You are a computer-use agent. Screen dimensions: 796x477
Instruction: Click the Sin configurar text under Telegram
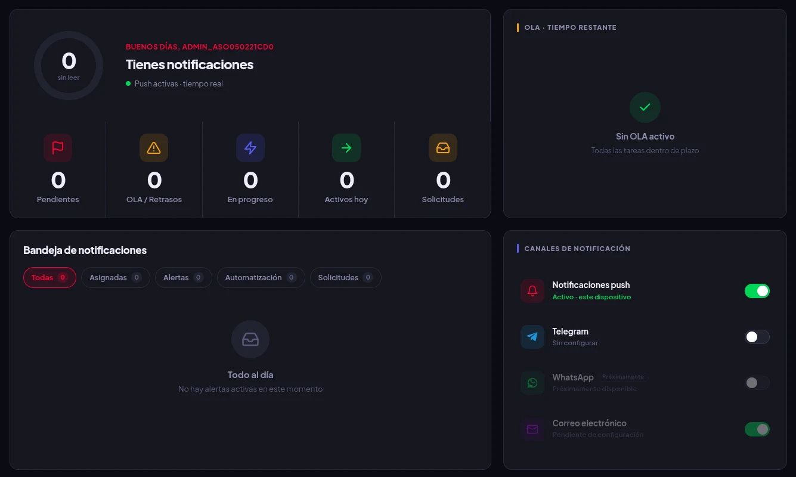click(575, 343)
